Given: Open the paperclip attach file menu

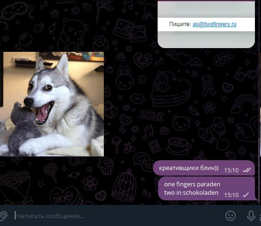Looking at the screenshot, I should tap(3, 216).
